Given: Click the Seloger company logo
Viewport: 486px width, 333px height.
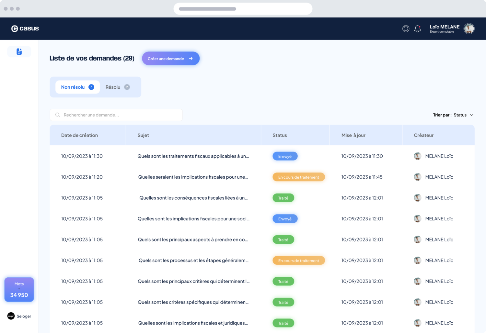Looking at the screenshot, I should click(11, 316).
